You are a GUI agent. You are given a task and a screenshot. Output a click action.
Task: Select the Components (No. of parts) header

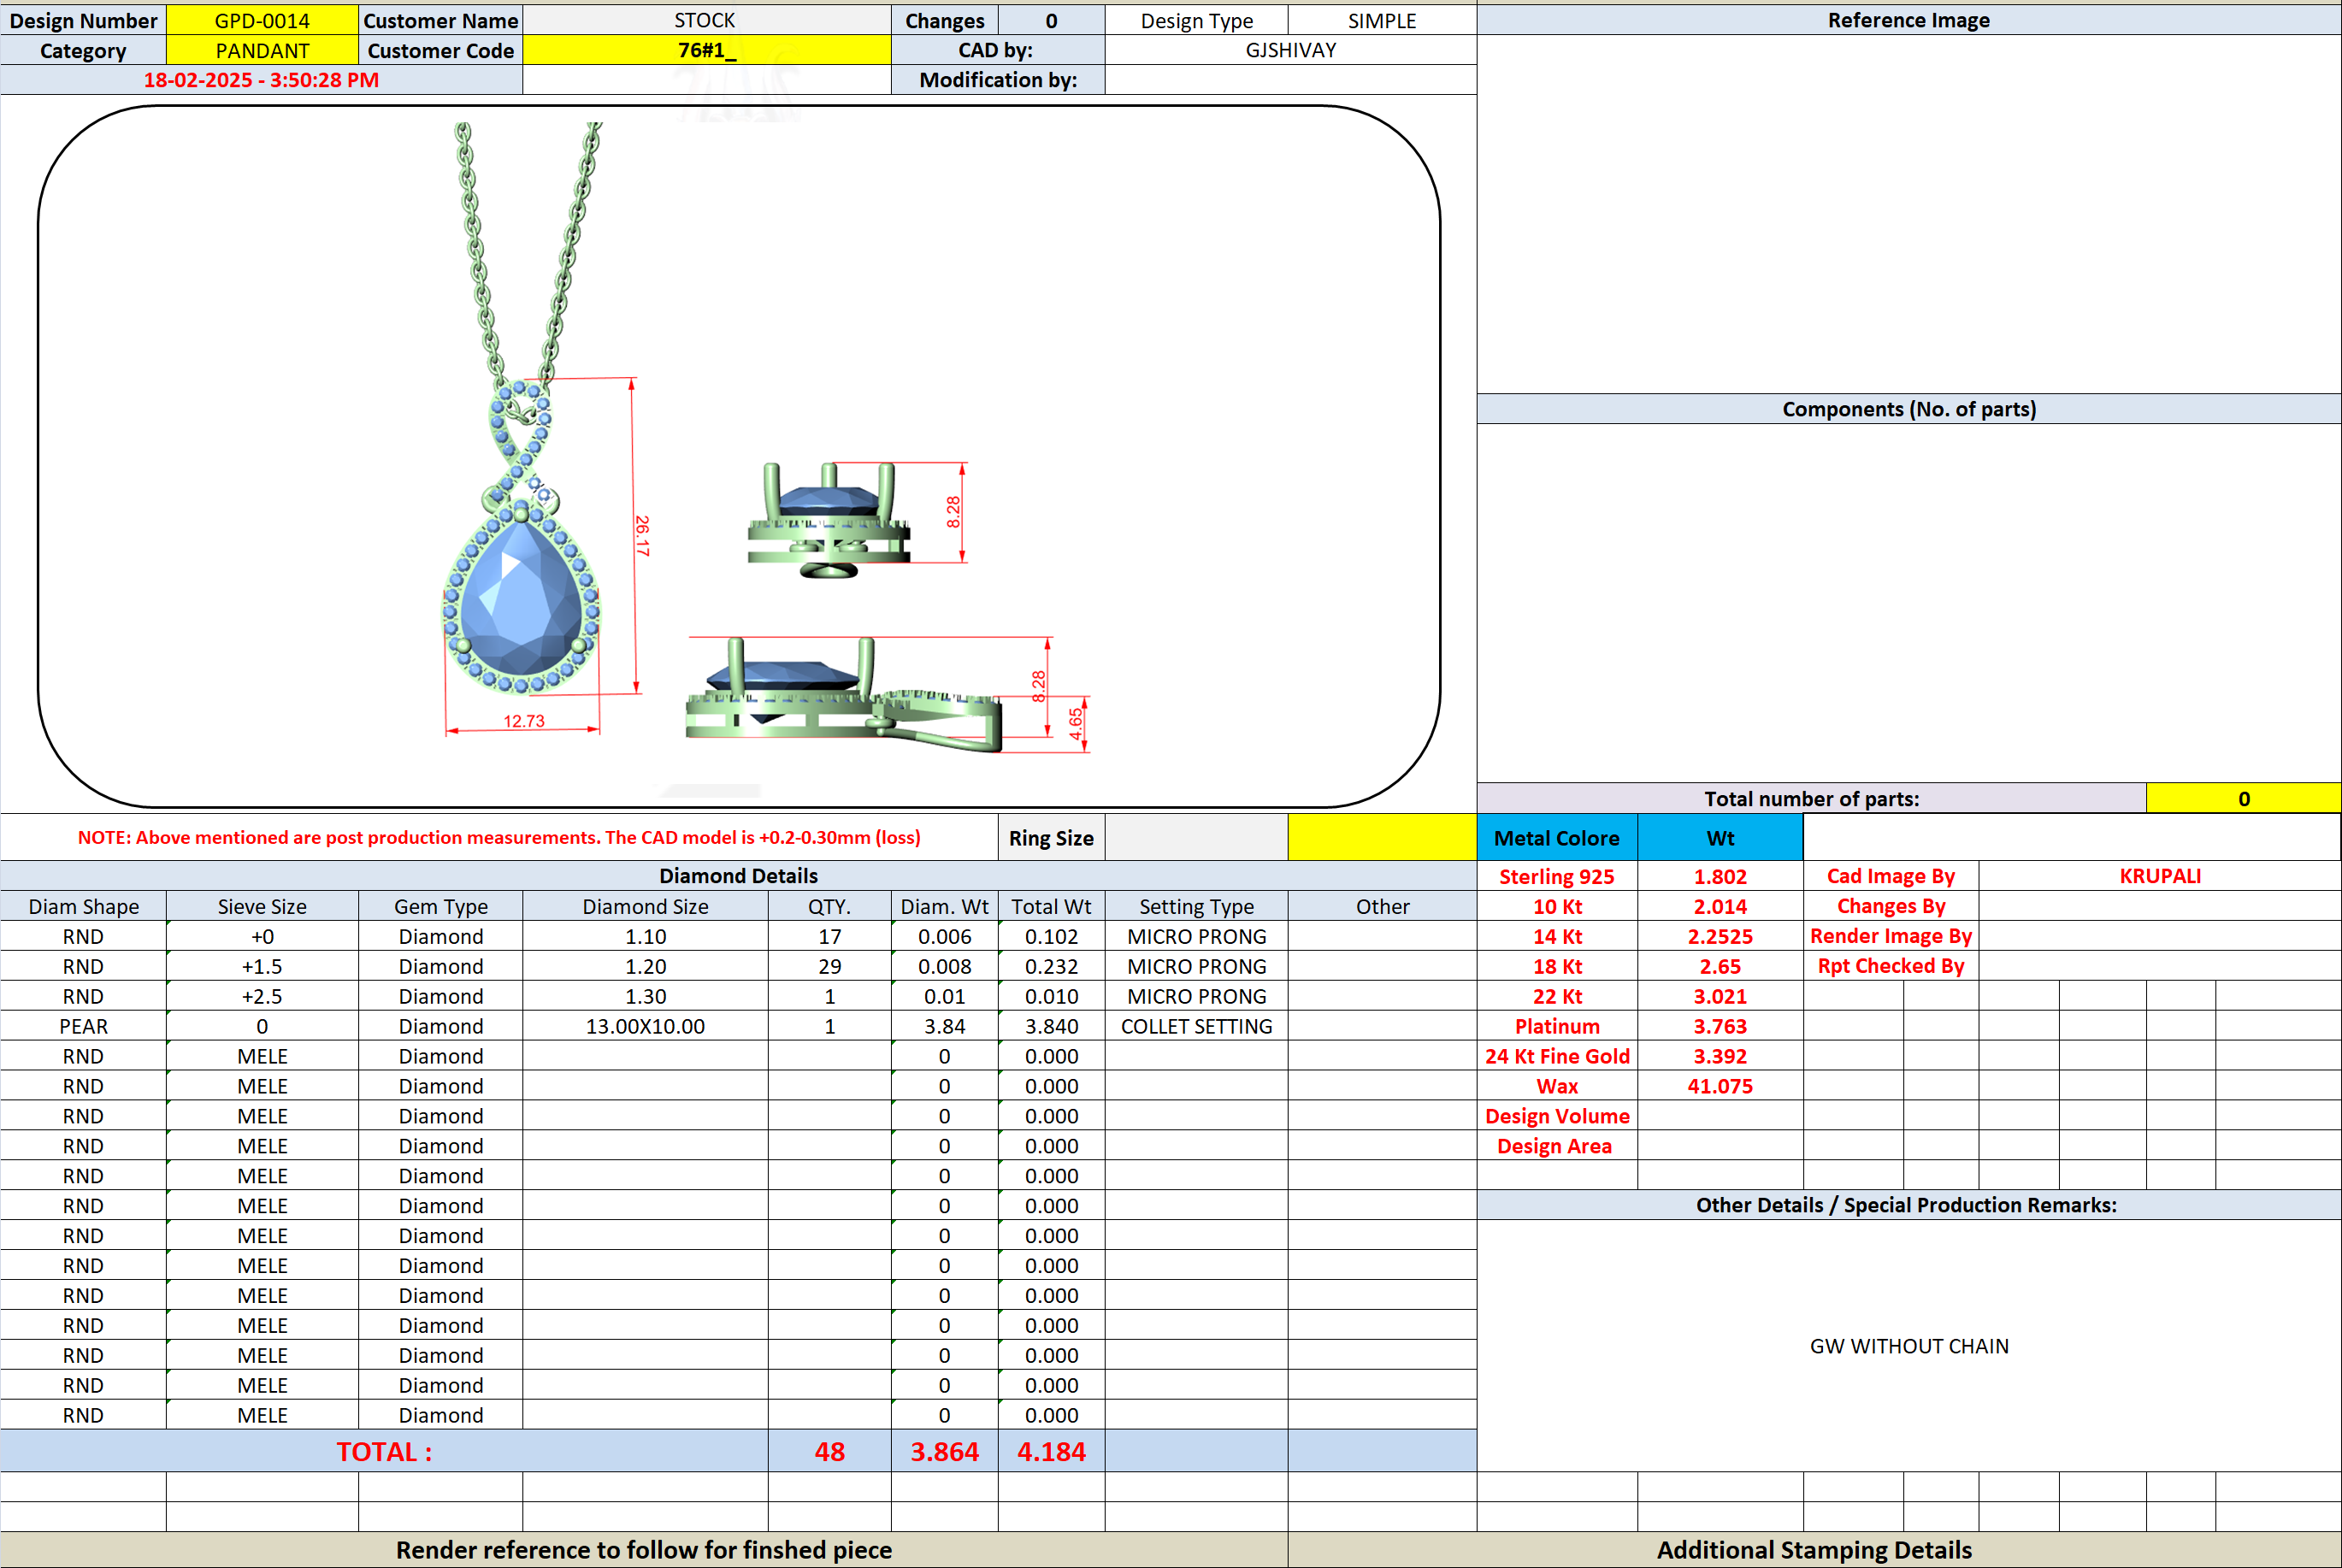(x=1909, y=409)
